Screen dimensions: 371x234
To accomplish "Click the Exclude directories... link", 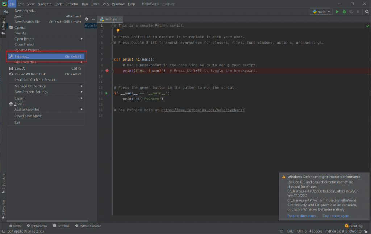I will click(303, 216).
